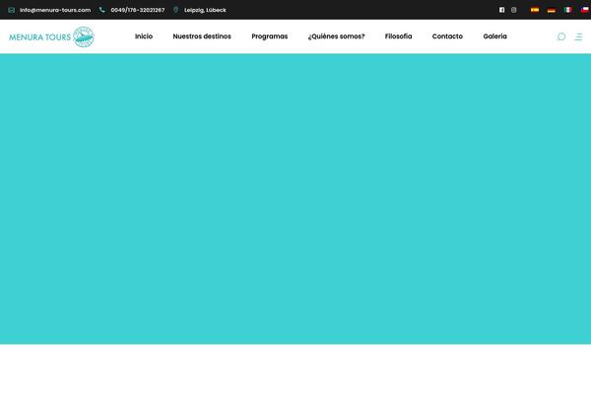Click the location pin icon

tap(175, 10)
